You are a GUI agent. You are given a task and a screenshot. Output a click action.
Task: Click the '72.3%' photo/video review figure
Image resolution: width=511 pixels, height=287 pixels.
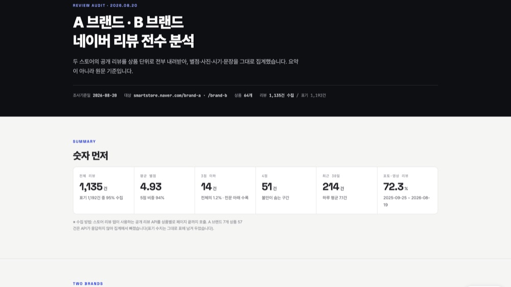tap(396, 187)
